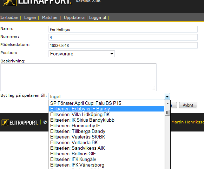
Task: Click the Avbryt button
Action: (x=188, y=105)
